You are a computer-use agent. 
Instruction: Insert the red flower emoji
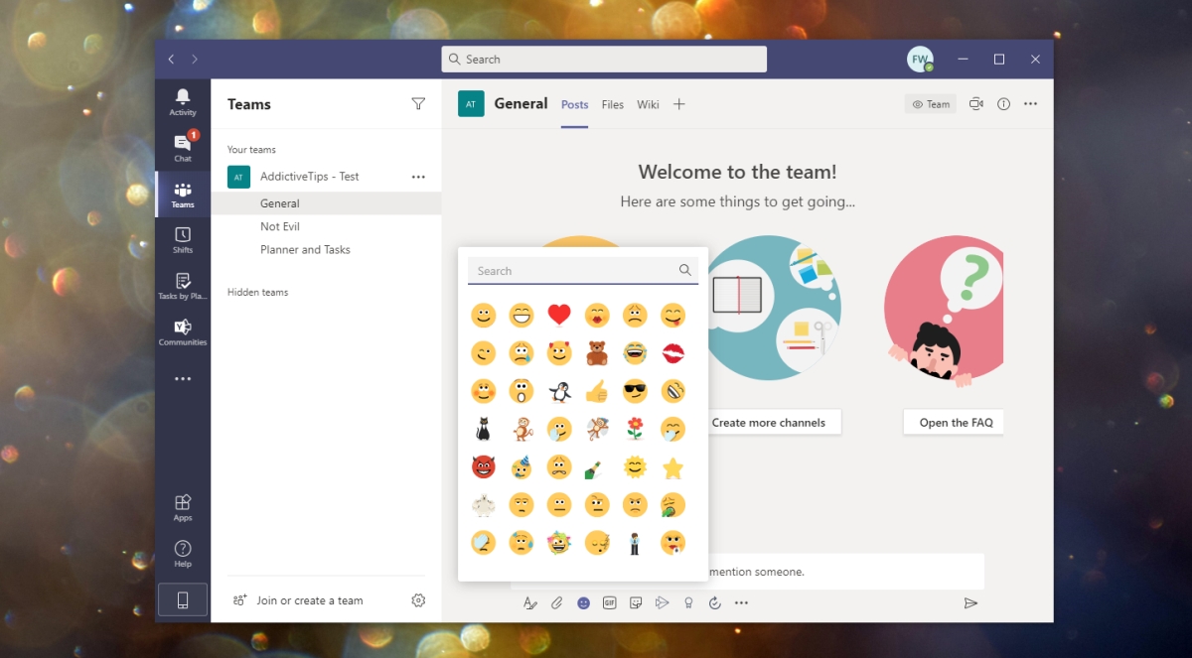point(635,429)
